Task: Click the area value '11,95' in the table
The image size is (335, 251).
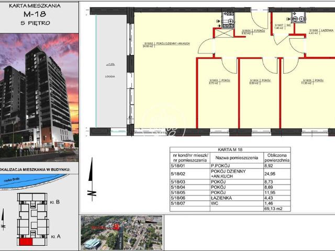Action: click(x=270, y=192)
